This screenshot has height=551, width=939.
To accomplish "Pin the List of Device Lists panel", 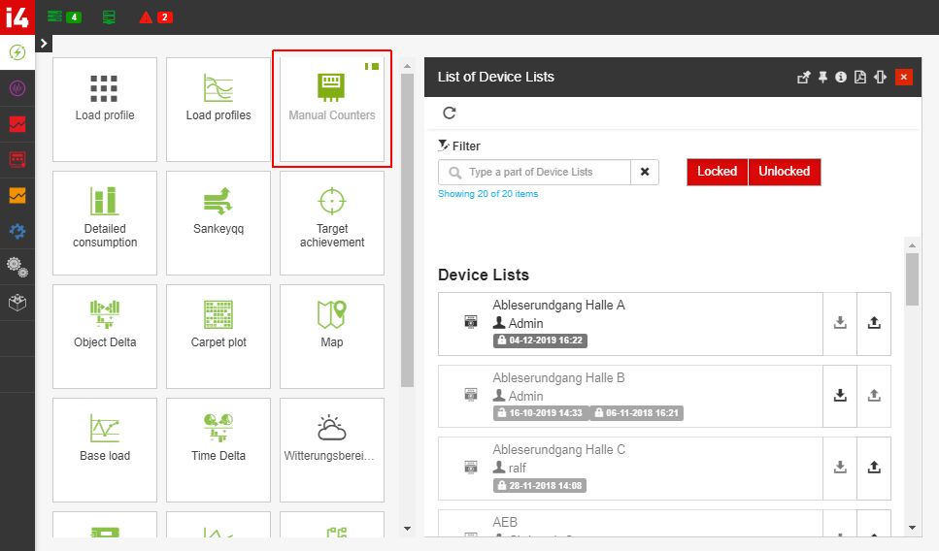I will pos(822,78).
